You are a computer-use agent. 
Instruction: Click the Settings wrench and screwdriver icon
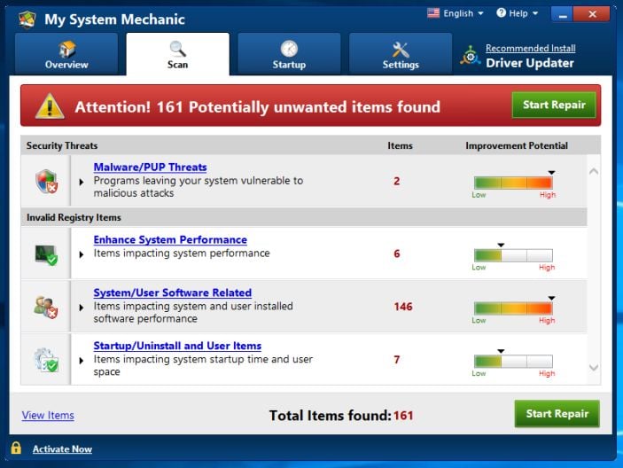(400, 50)
